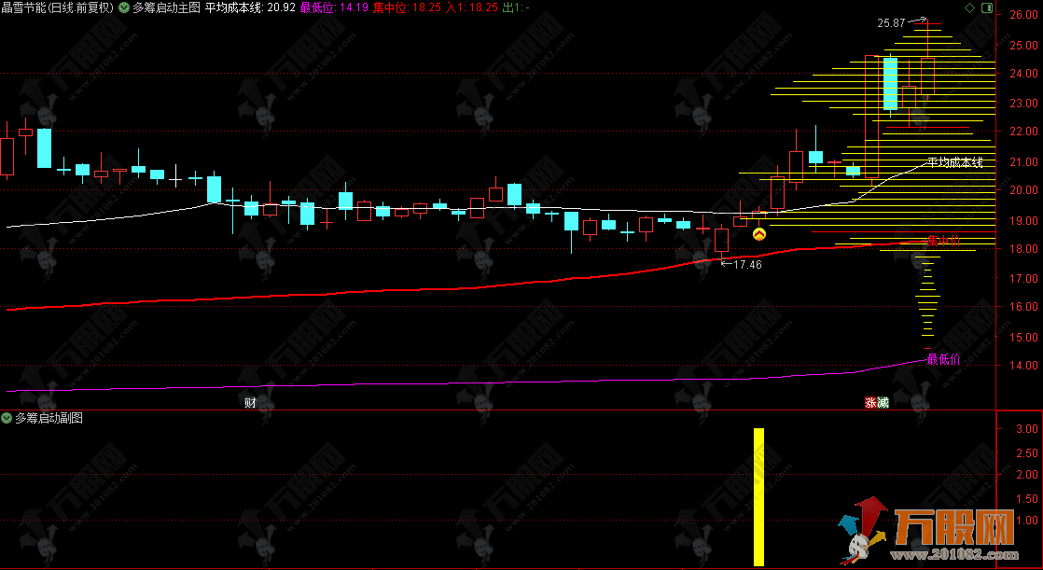Click the tall yellow signal bar
This screenshot has width=1043, height=570.
click(x=759, y=497)
